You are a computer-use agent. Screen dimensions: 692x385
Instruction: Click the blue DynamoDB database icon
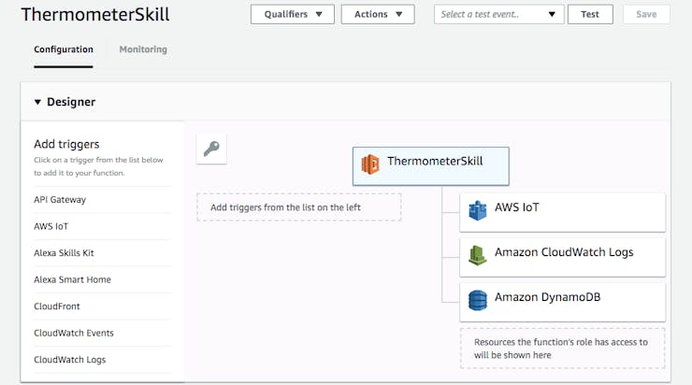[x=478, y=300]
